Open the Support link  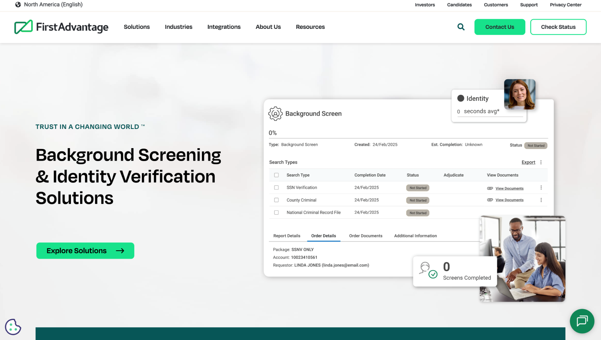point(529,5)
